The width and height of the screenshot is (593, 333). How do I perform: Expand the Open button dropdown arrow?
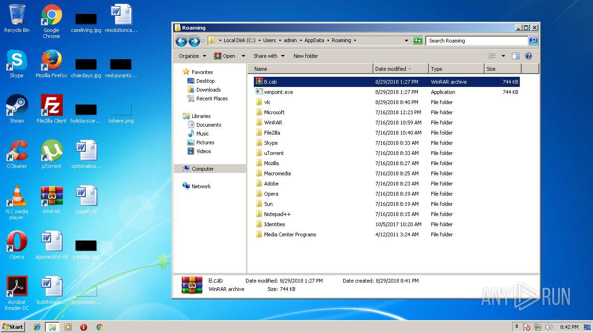coord(243,56)
